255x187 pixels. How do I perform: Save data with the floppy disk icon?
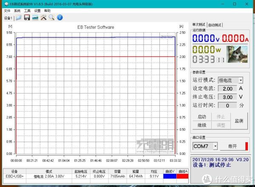[27, 17]
